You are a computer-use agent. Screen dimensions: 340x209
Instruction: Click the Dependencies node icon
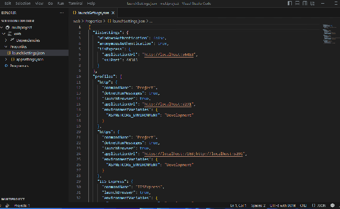[12, 40]
